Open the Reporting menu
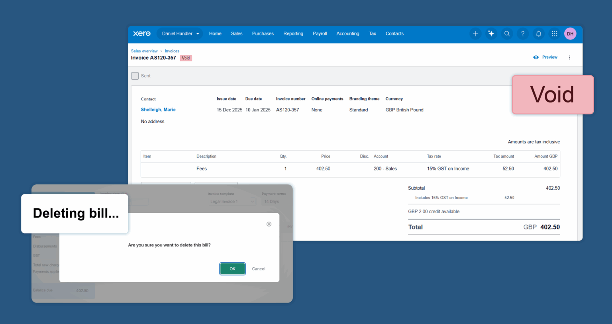 click(x=293, y=33)
